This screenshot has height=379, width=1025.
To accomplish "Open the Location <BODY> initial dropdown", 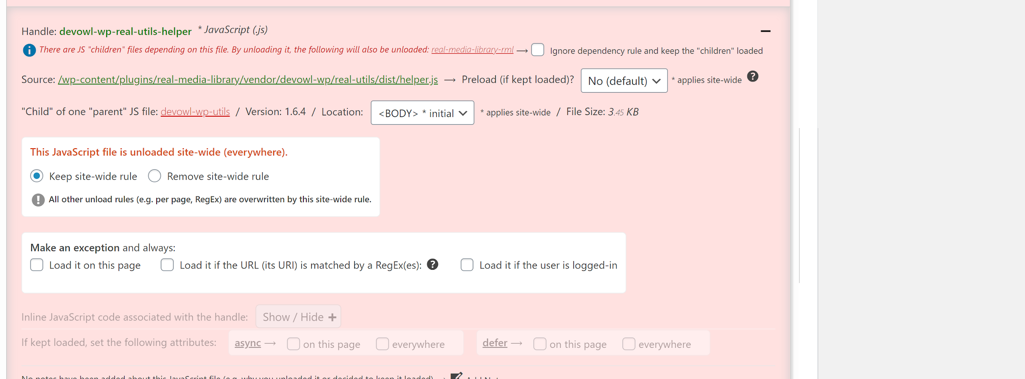I will coord(422,113).
